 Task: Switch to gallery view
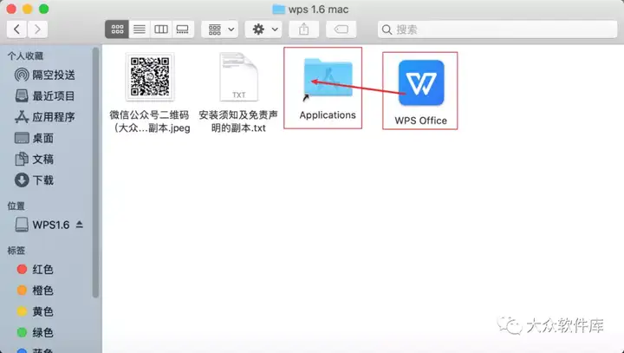183,29
